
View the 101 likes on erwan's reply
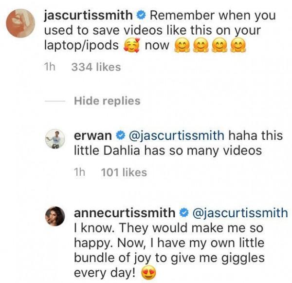124,172
